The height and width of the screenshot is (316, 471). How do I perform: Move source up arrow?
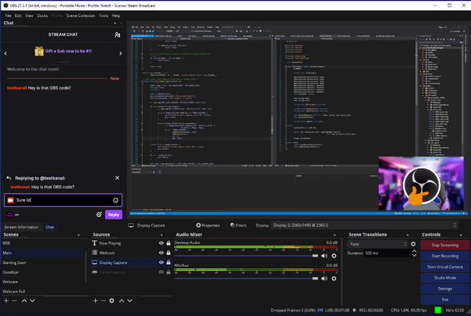122,301
